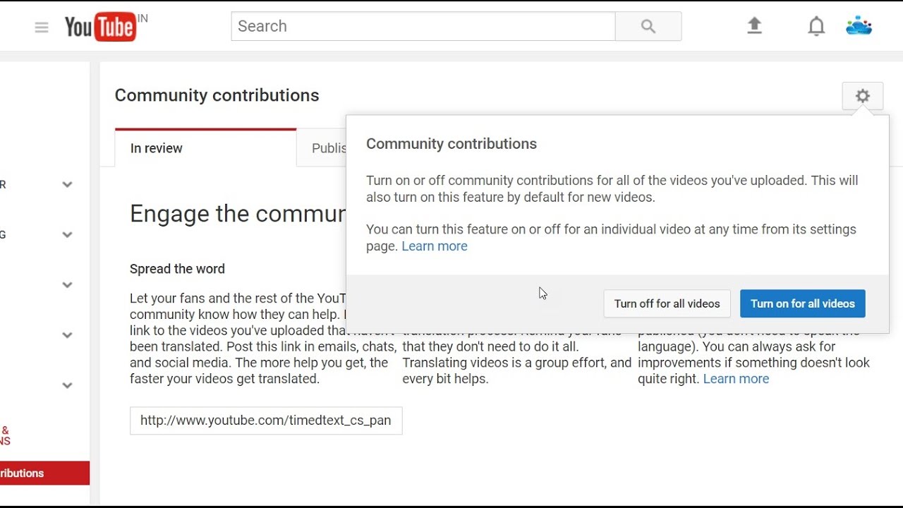Select highlighted contributions sidebar item
The height and width of the screenshot is (508, 903).
44,473
